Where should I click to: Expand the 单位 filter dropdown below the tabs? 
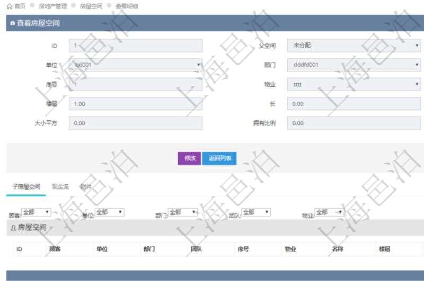click(x=110, y=212)
